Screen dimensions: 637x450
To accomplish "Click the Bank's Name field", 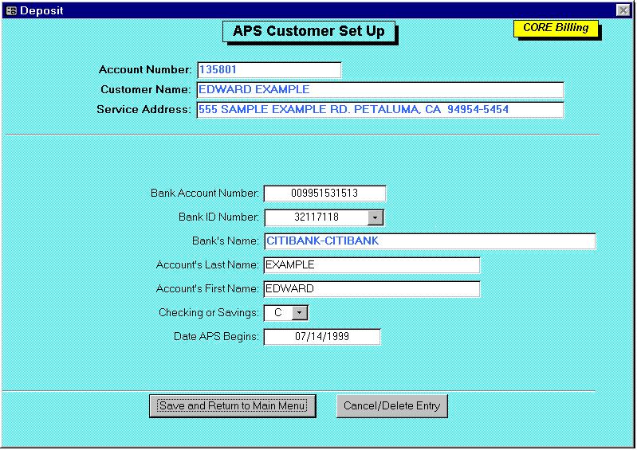I will point(430,241).
